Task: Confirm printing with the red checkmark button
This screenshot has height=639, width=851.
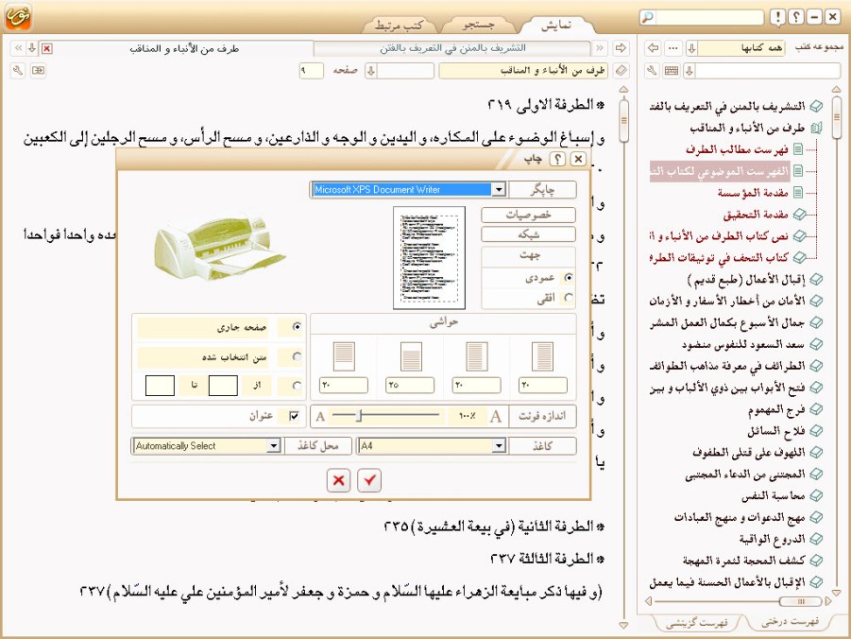Action: point(369,480)
